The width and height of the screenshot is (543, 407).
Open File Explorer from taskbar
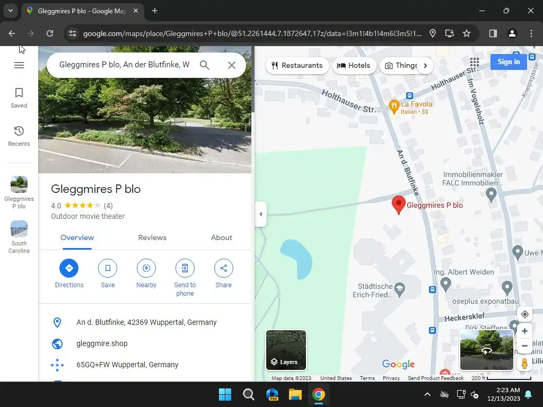pos(295,394)
